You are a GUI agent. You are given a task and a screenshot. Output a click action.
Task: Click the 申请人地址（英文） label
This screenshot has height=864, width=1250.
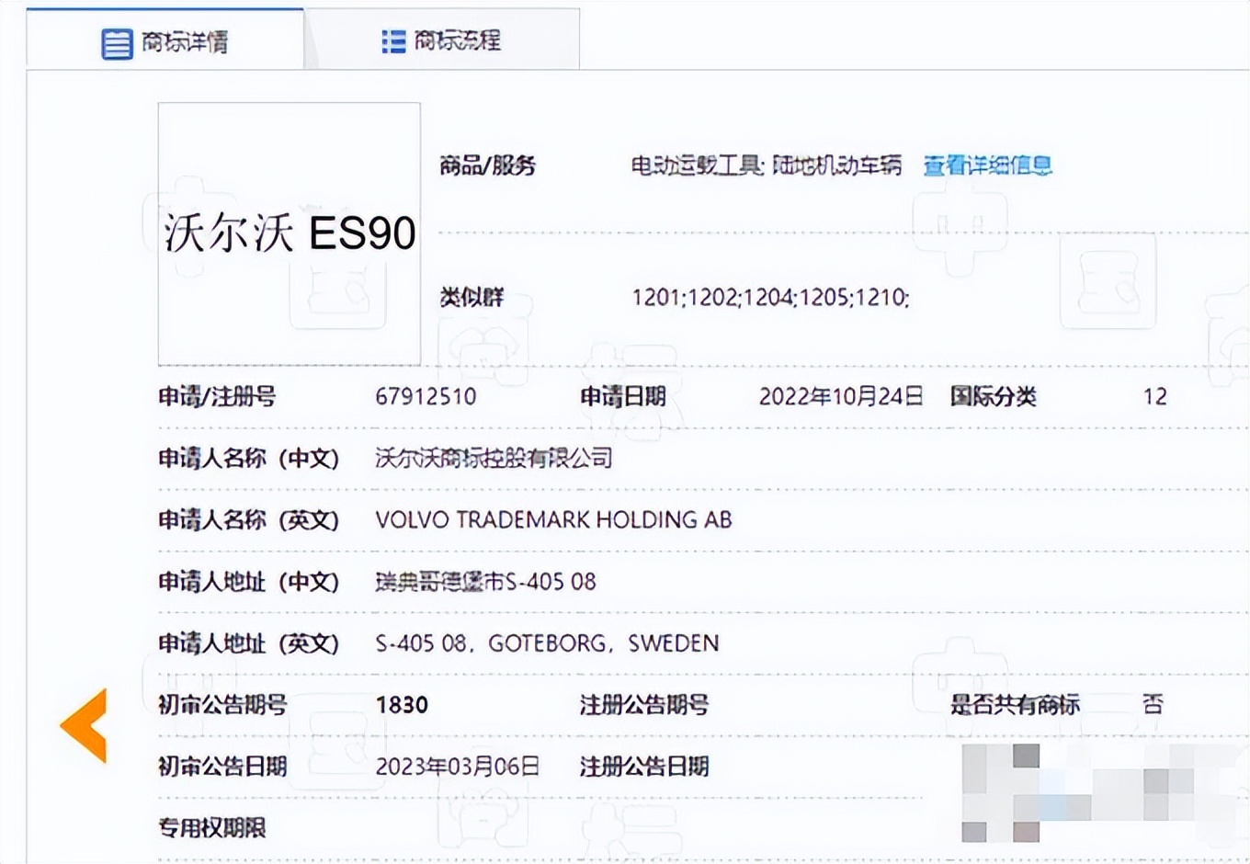point(248,643)
